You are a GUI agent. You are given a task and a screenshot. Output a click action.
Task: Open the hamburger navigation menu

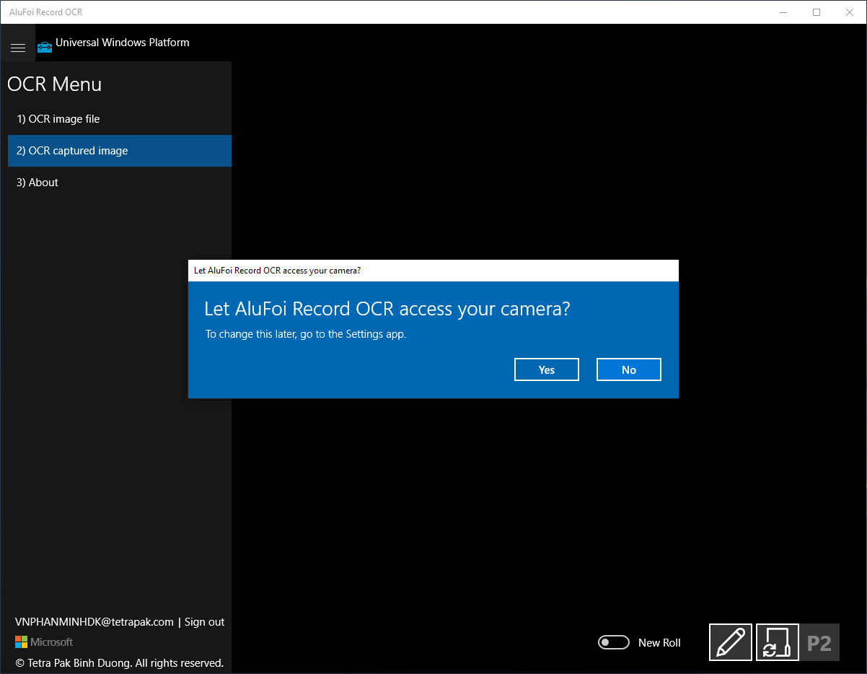[18, 48]
